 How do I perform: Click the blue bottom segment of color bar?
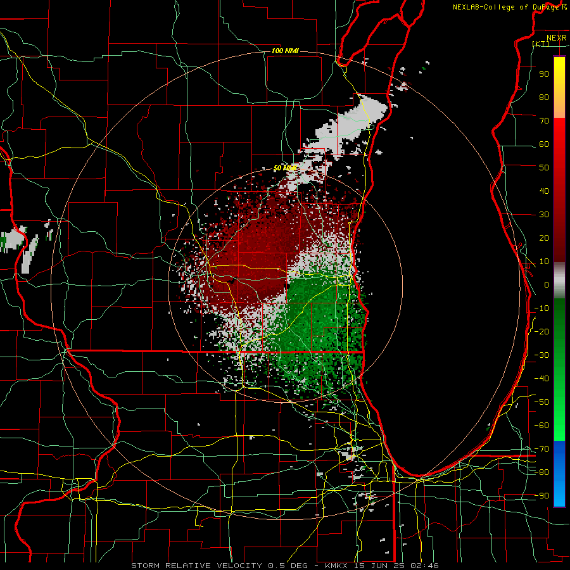click(x=559, y=474)
